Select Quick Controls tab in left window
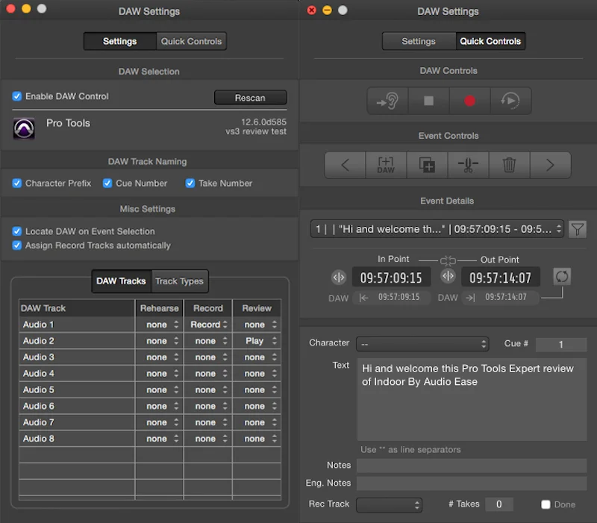This screenshot has width=597, height=523. coord(191,41)
